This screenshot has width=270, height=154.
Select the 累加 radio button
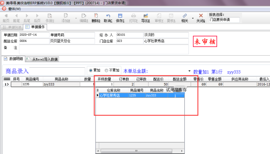pyautogui.click(x=91, y=71)
